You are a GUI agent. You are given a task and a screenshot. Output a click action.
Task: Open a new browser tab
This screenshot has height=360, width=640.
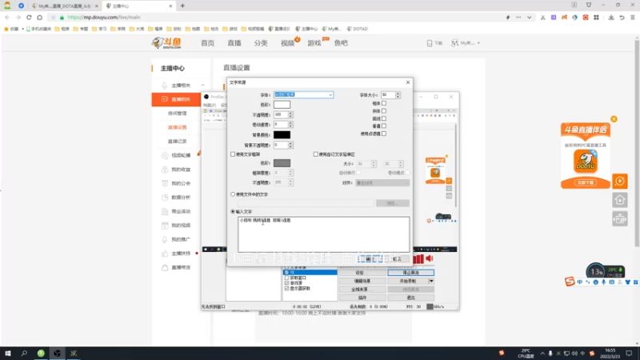[182, 6]
